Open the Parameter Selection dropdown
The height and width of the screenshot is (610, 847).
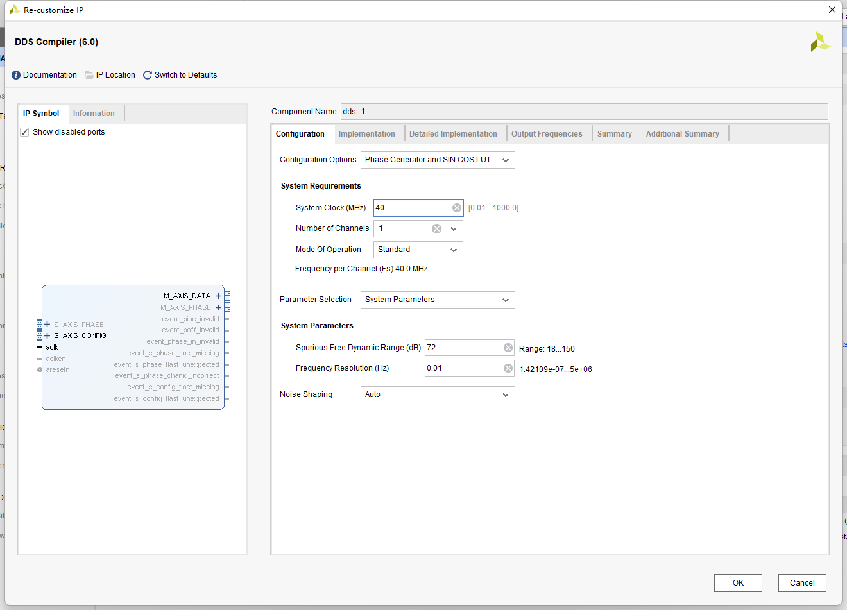(438, 300)
